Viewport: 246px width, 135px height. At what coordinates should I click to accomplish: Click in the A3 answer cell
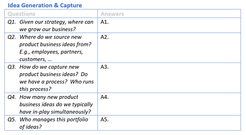(169, 78)
